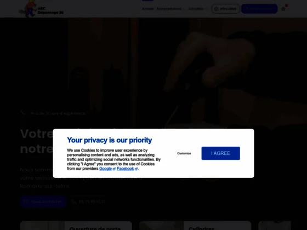This screenshot has height=230, width=307.
Task: Click the I AGREE cookie button
Action: pos(220,153)
